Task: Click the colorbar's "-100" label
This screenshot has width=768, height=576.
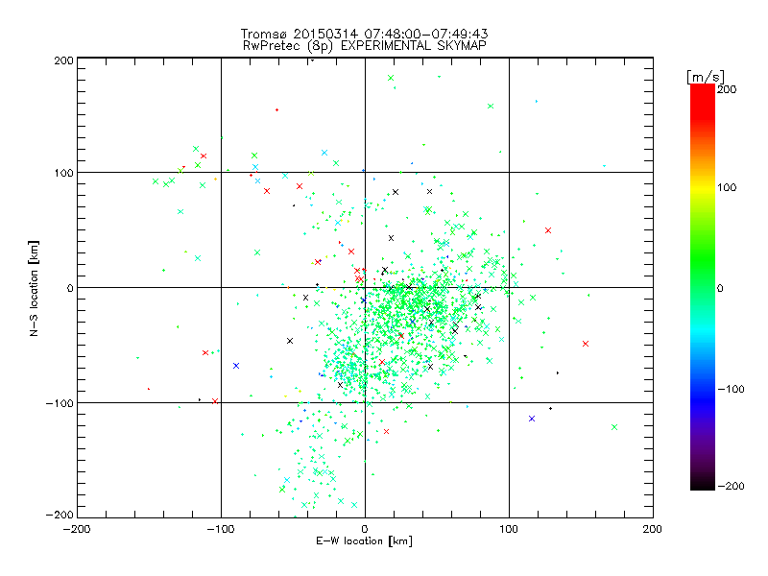Action: (731, 389)
